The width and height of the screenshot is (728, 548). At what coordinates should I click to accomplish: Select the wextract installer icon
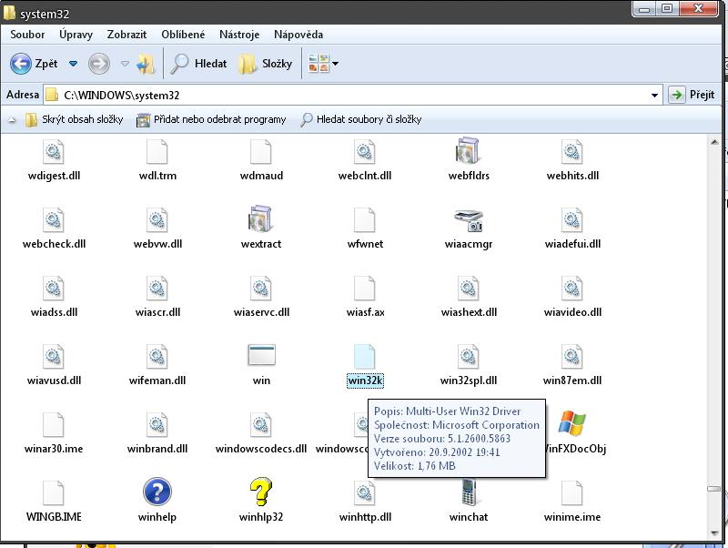tap(261, 219)
